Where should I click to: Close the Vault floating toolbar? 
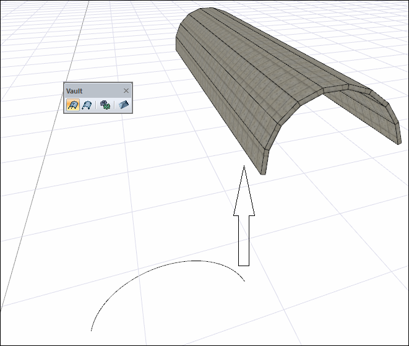126,91
